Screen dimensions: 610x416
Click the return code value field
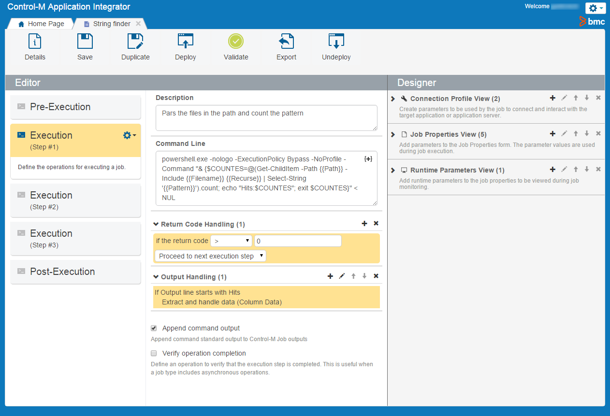point(298,241)
